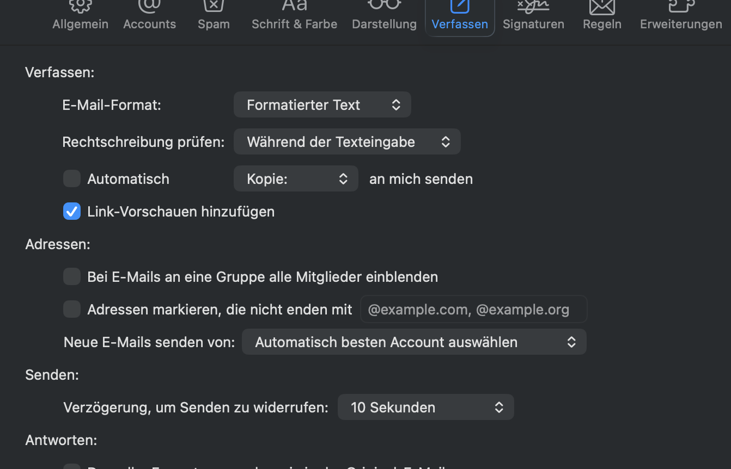Switch to the Signaturen tab label
This screenshot has width=731, height=469.
(x=533, y=24)
